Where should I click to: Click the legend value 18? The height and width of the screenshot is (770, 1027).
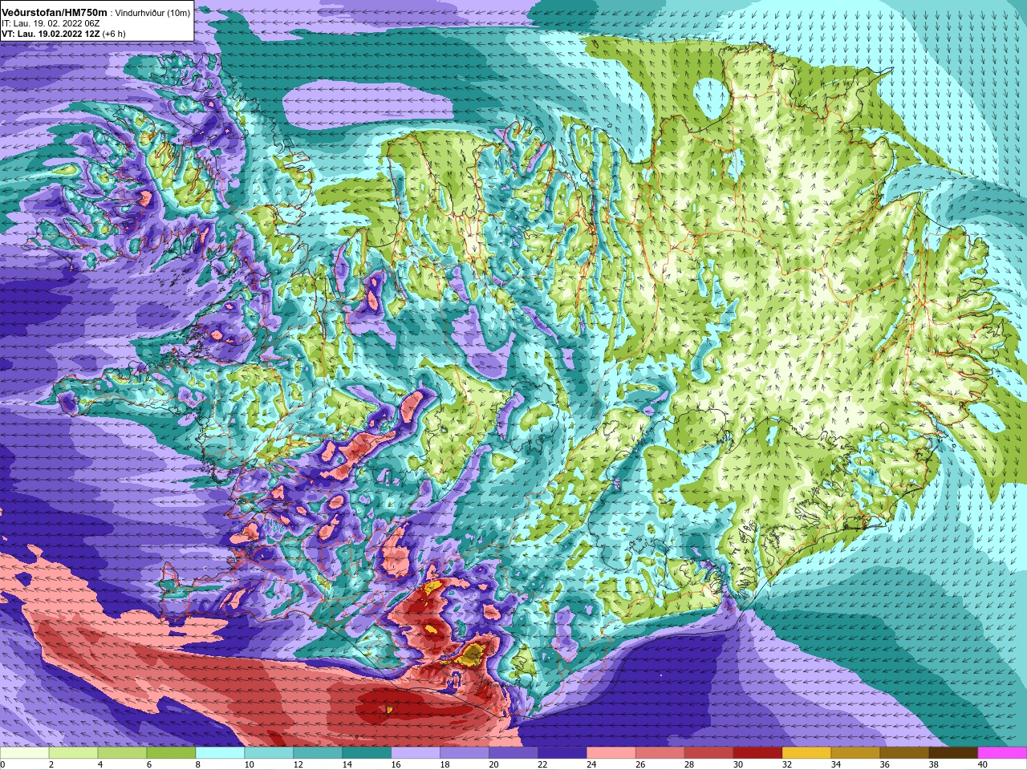pos(444,764)
